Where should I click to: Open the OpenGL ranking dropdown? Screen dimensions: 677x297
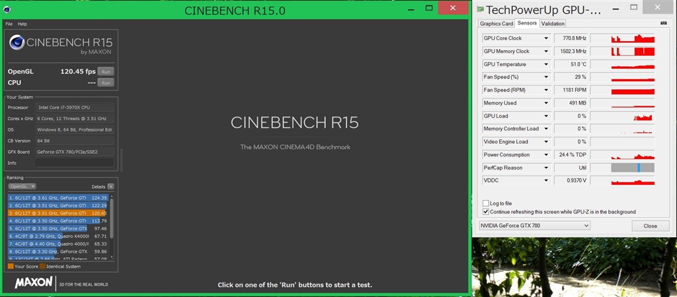[22, 186]
